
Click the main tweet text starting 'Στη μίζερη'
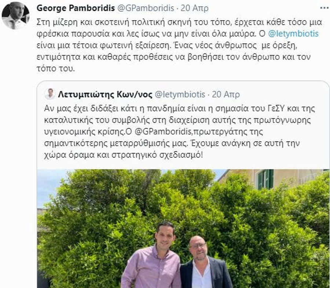click(x=179, y=45)
